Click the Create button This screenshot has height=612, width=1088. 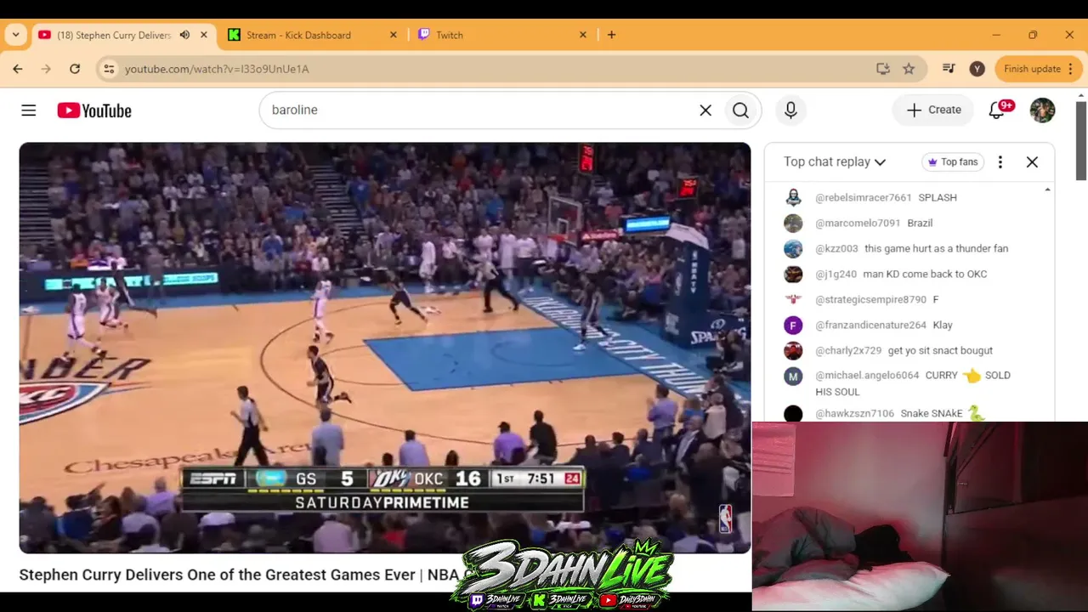pyautogui.click(x=933, y=110)
